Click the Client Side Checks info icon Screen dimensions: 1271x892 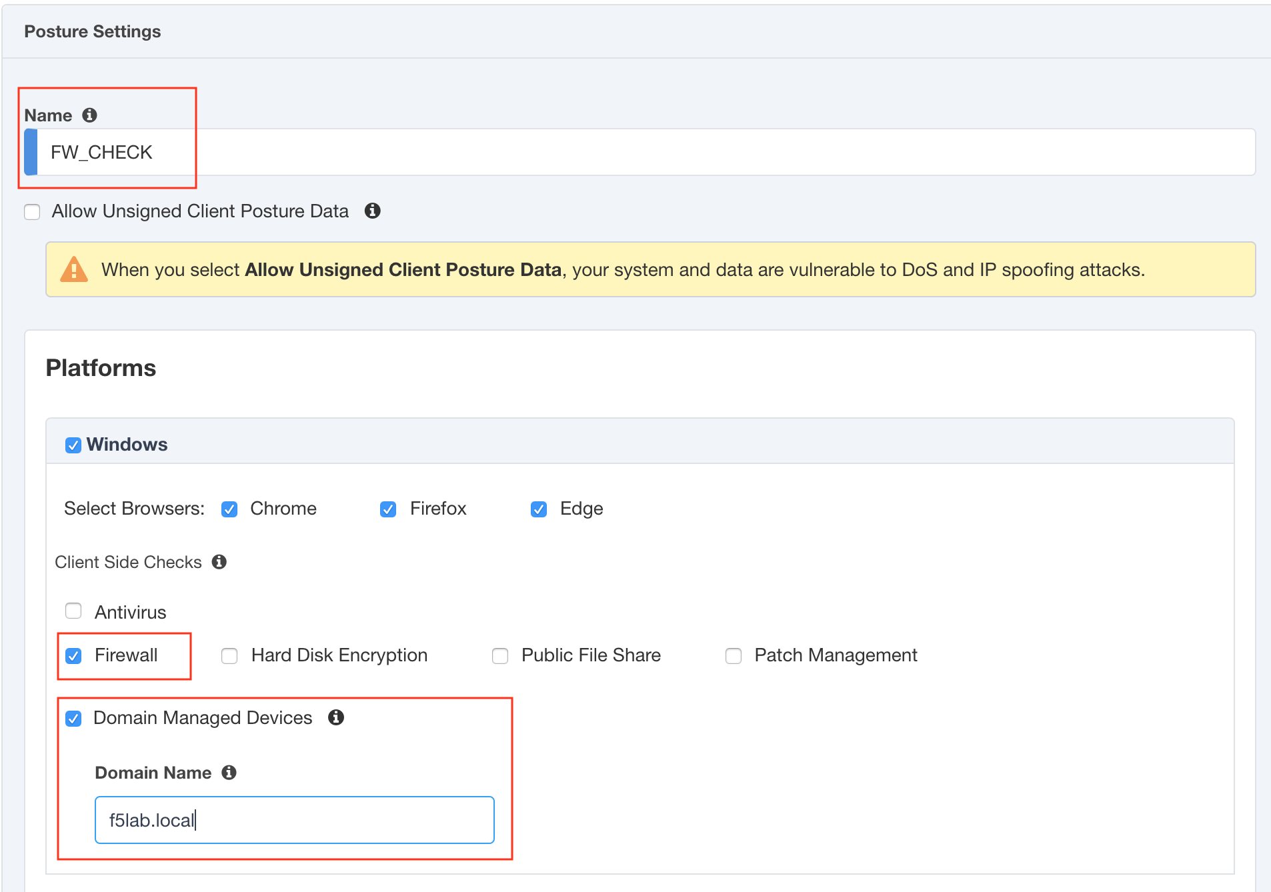219,562
